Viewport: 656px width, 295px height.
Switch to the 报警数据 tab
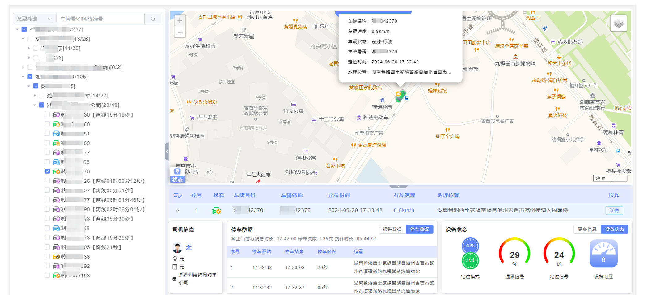coord(392,229)
